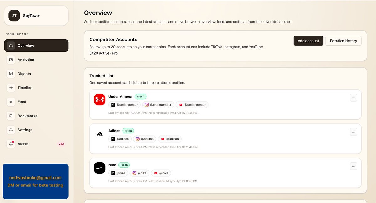Click the Bookmarks icon in sidebar
Screen dimensions: 376x203
click(x=11, y=116)
